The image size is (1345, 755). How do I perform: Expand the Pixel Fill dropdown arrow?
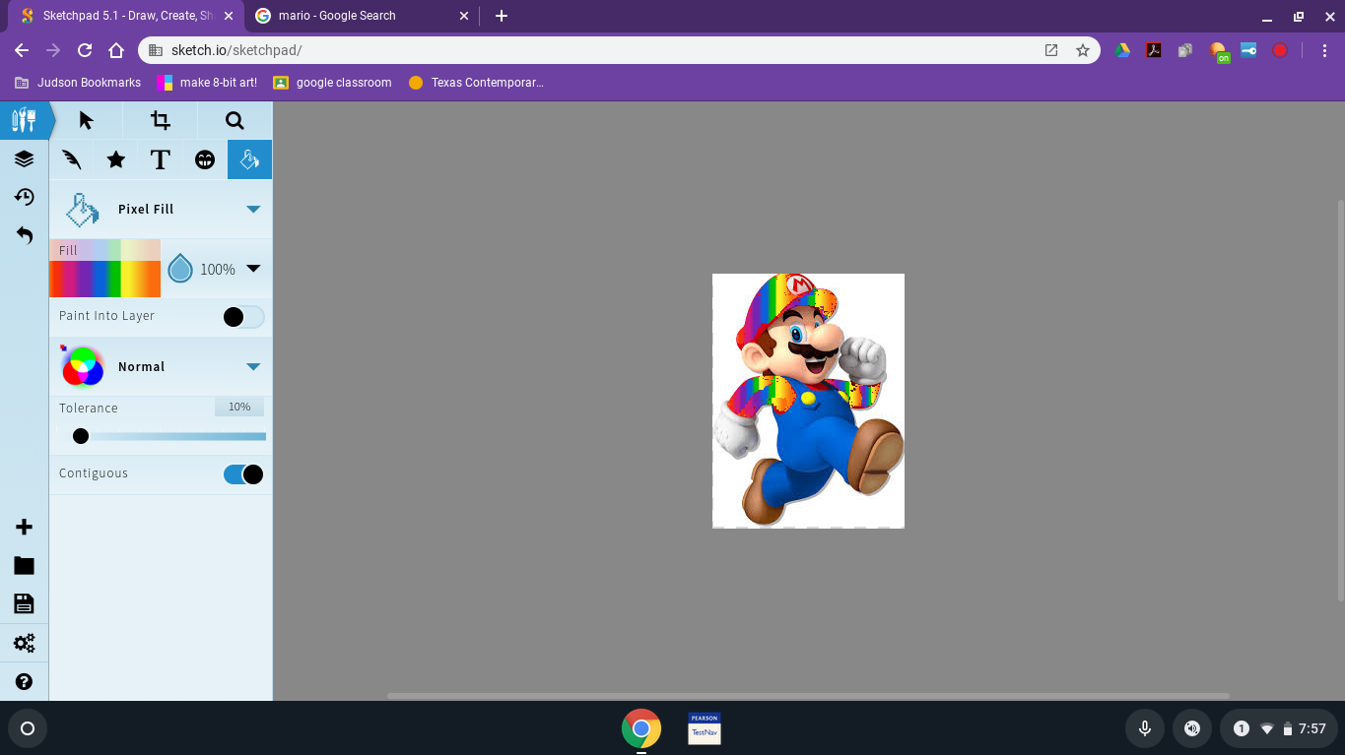[x=253, y=209]
